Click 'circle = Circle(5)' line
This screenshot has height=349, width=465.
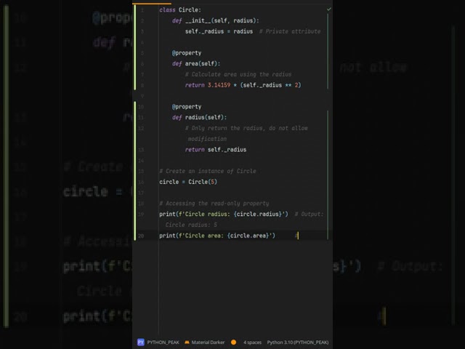pos(188,182)
